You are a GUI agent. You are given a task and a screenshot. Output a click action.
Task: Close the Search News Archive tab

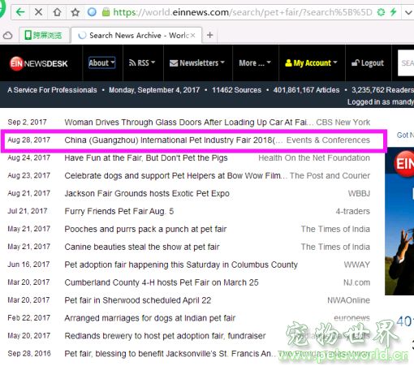(x=192, y=36)
